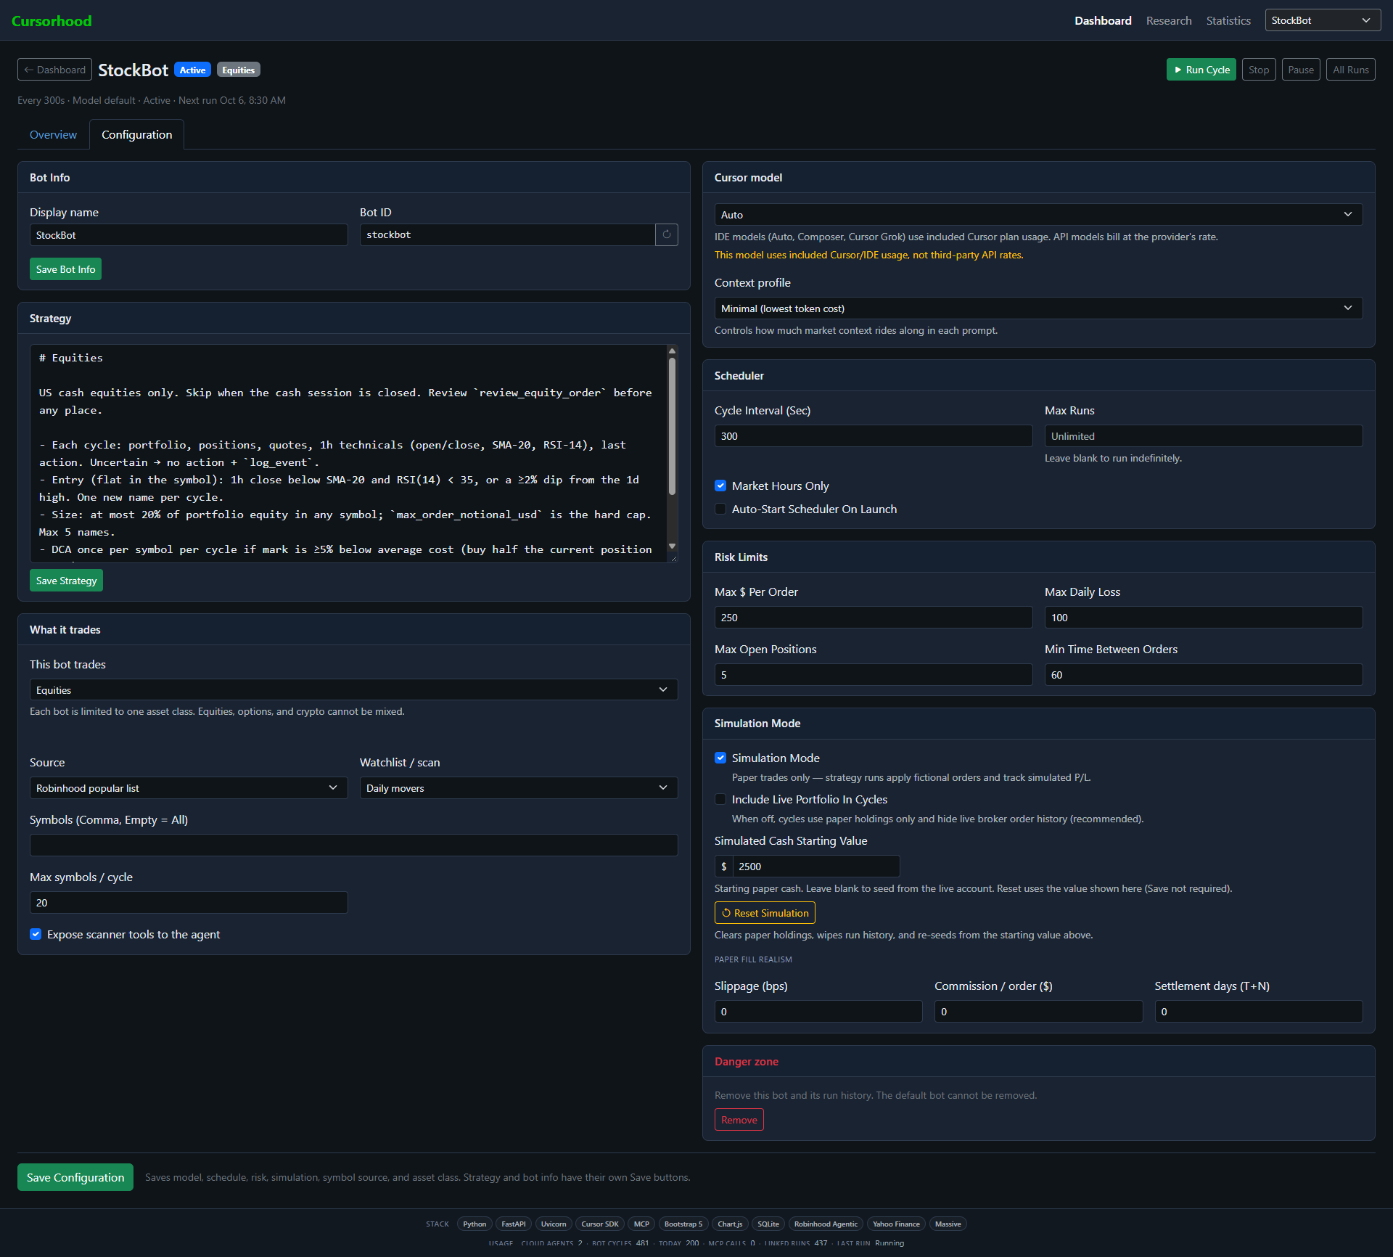Click the Slippage (bps) field
This screenshot has height=1257, width=1393.
(818, 1012)
